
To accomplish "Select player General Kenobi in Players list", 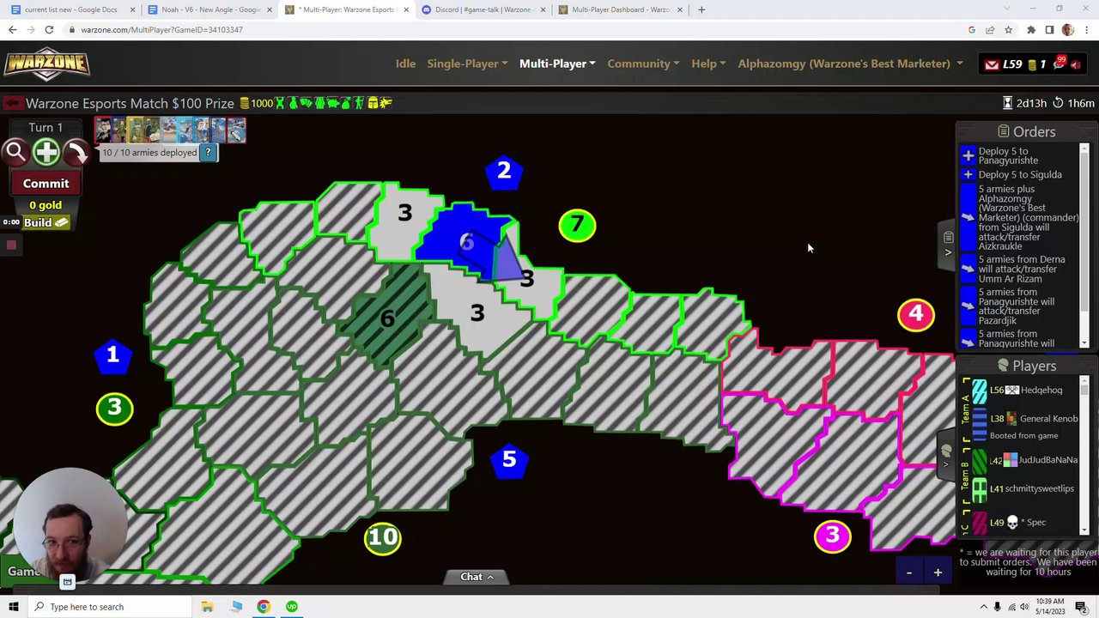I will pos(1025,423).
